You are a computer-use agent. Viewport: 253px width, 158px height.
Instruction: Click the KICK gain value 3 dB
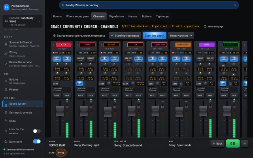pyautogui.click(x=68, y=53)
